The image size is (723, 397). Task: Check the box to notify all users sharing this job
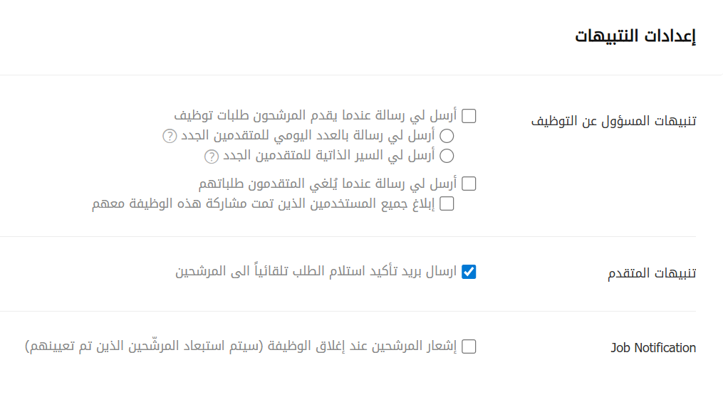pyautogui.click(x=447, y=204)
